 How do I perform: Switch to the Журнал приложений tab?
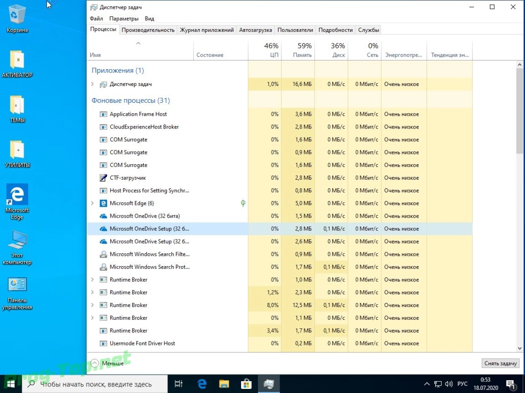point(207,30)
